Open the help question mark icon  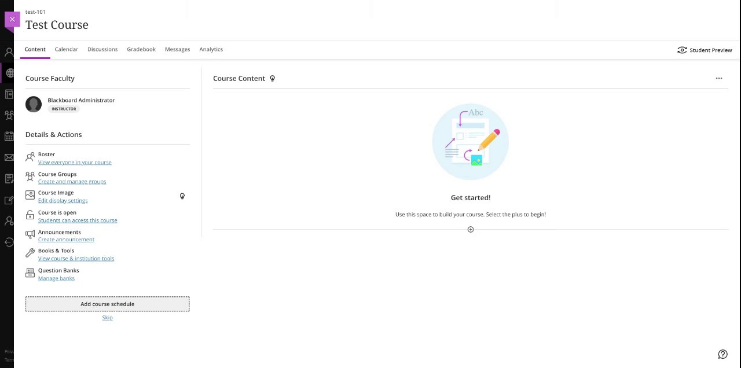pos(722,354)
